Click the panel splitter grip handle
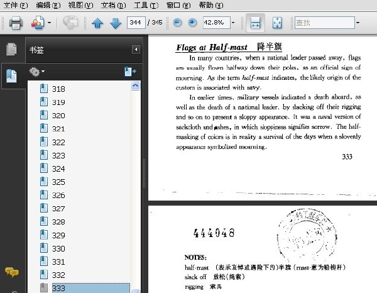Screen dimensions: 377x293 point(145,173)
